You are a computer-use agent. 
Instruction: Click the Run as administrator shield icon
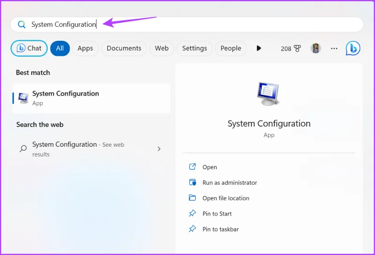[x=193, y=182]
